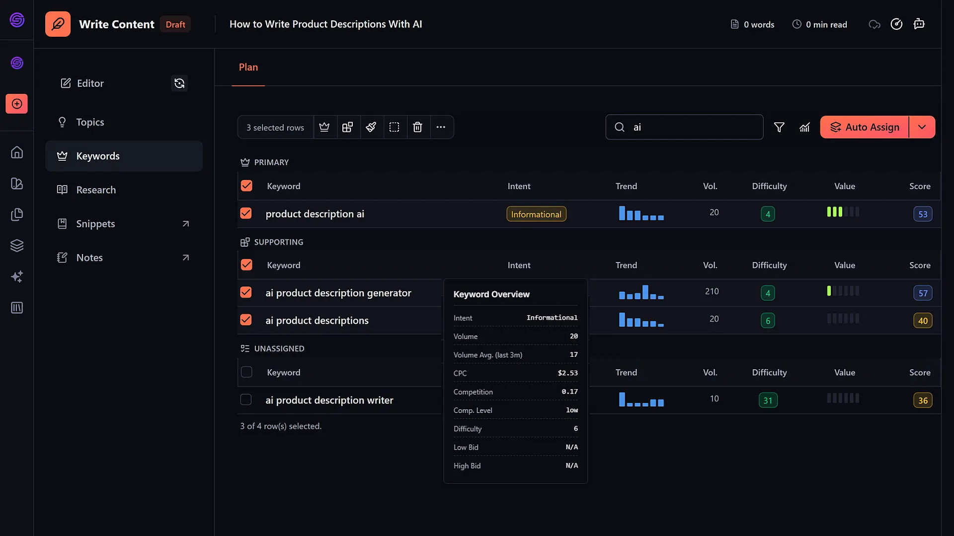Expand the Auto Assign dropdown arrow
954x536 pixels.
[x=922, y=127]
